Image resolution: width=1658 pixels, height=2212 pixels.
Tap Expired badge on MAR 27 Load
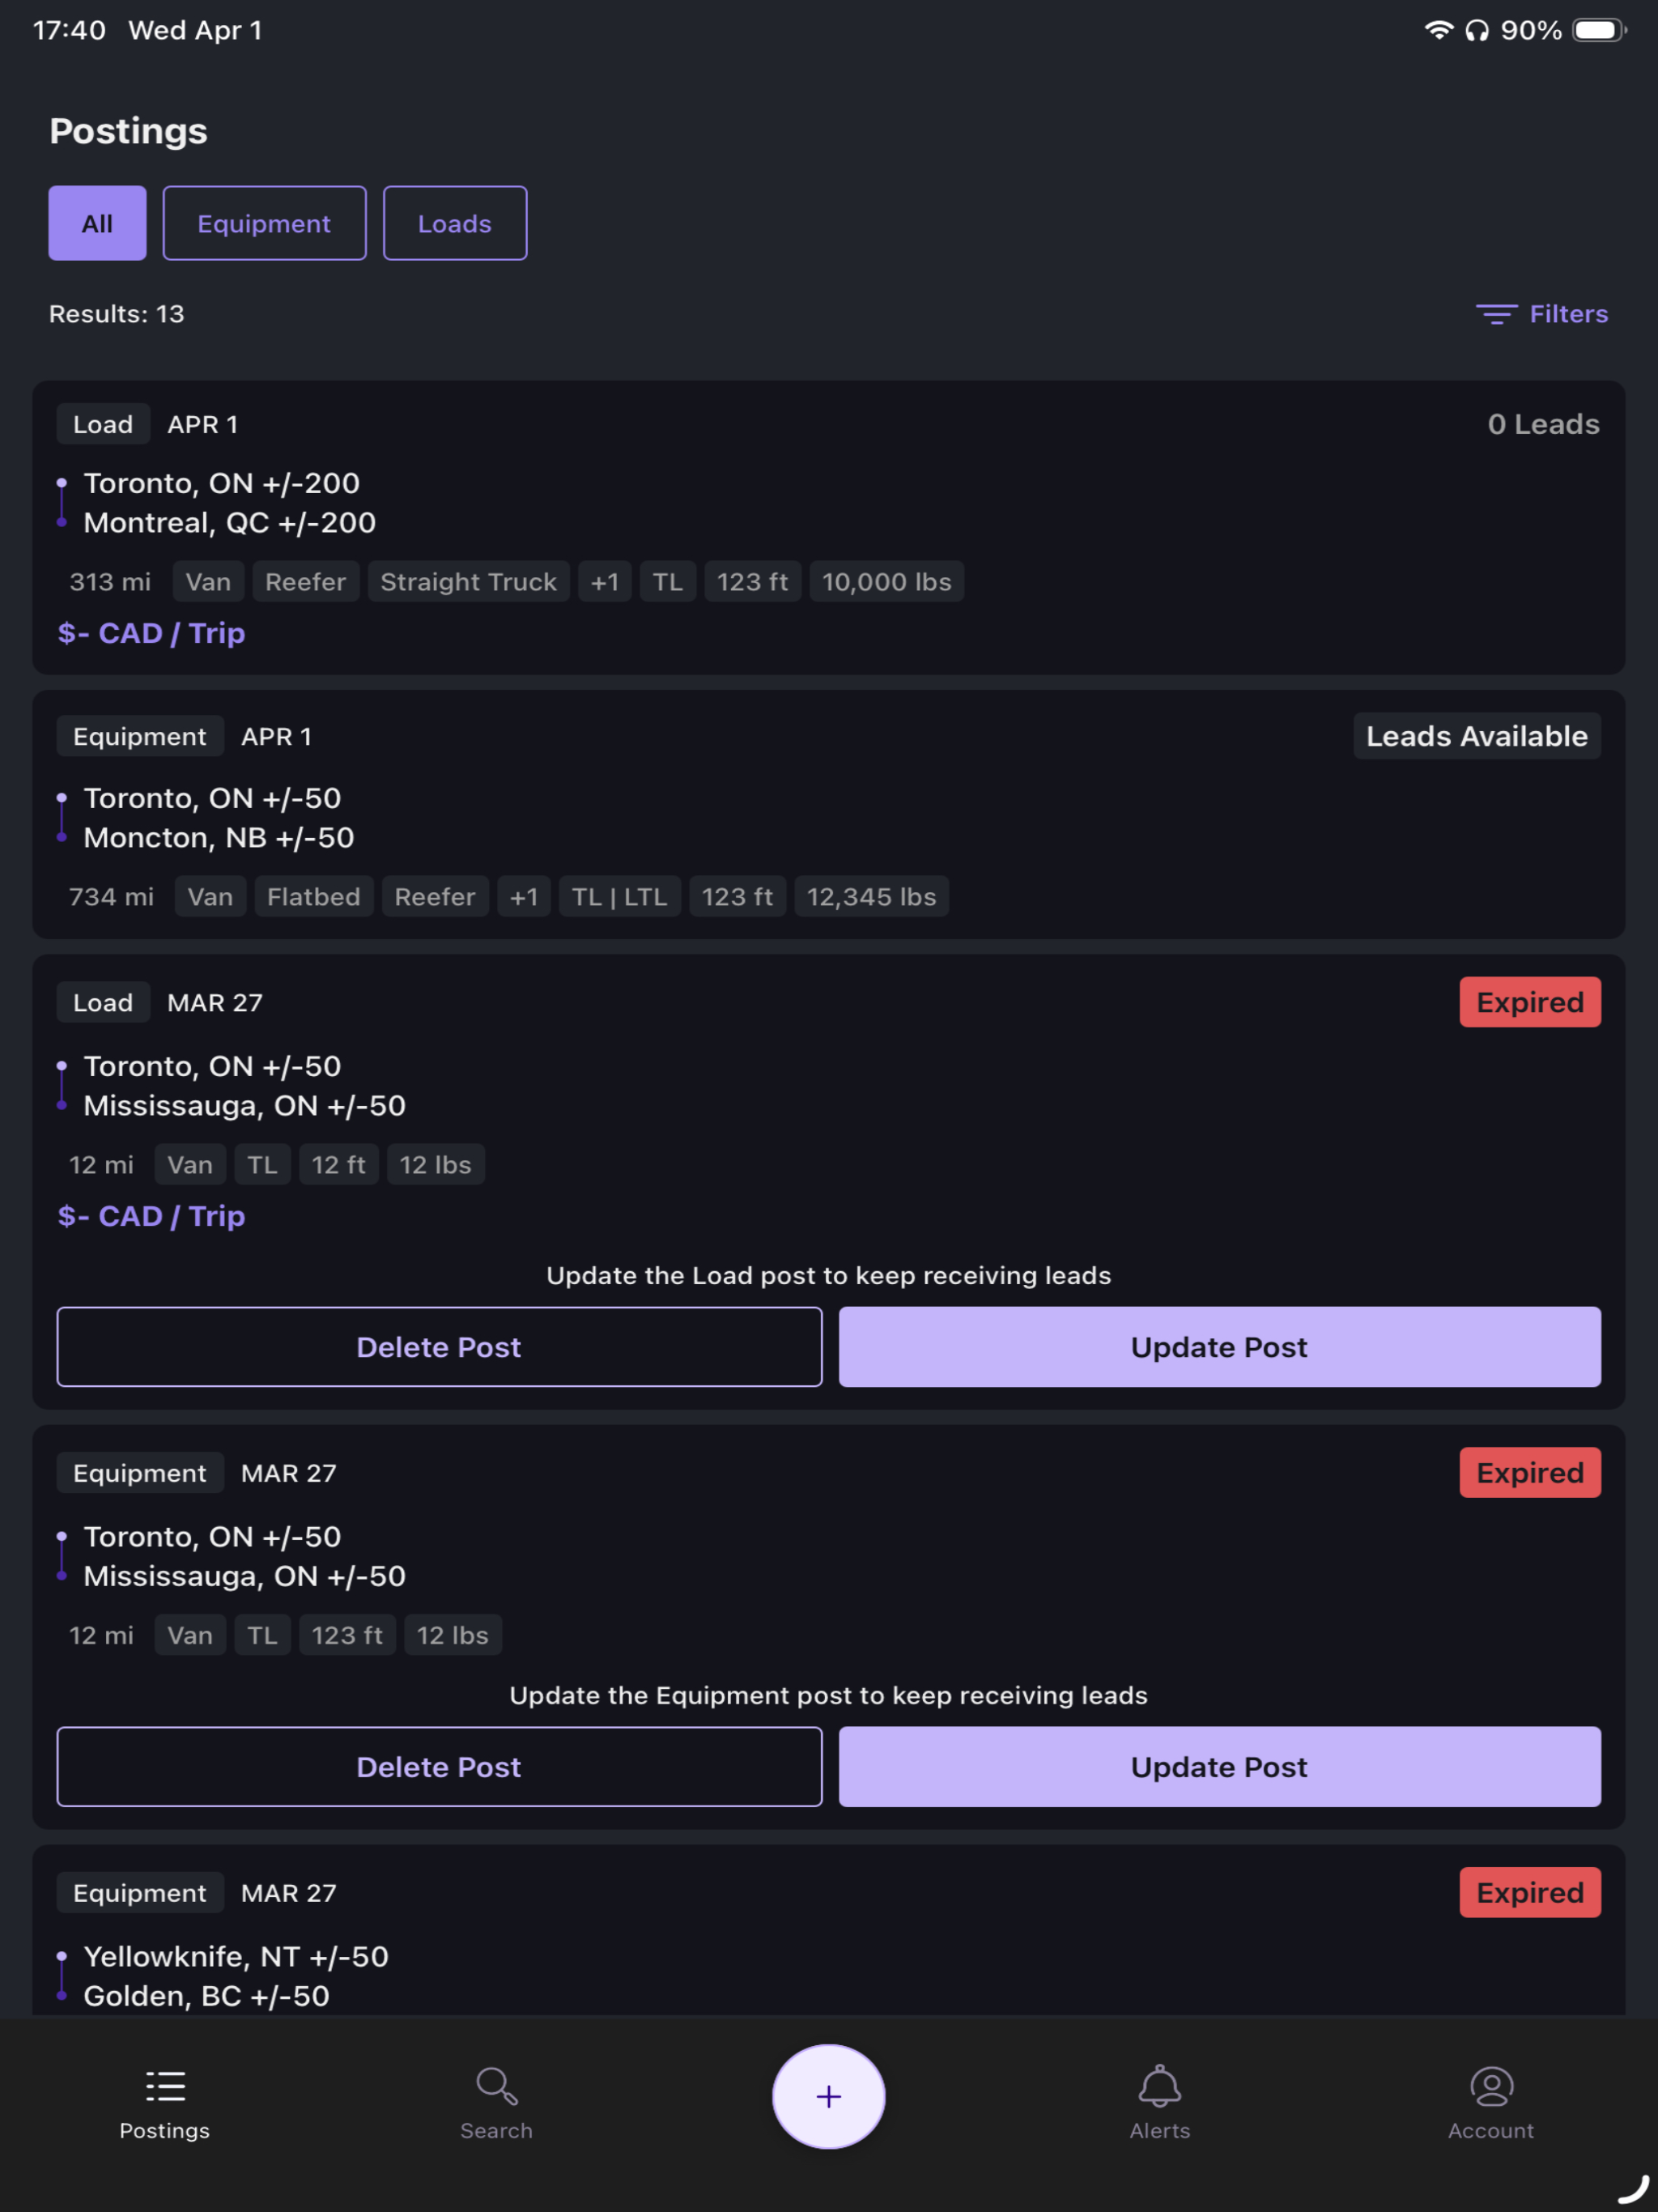1530,1002
